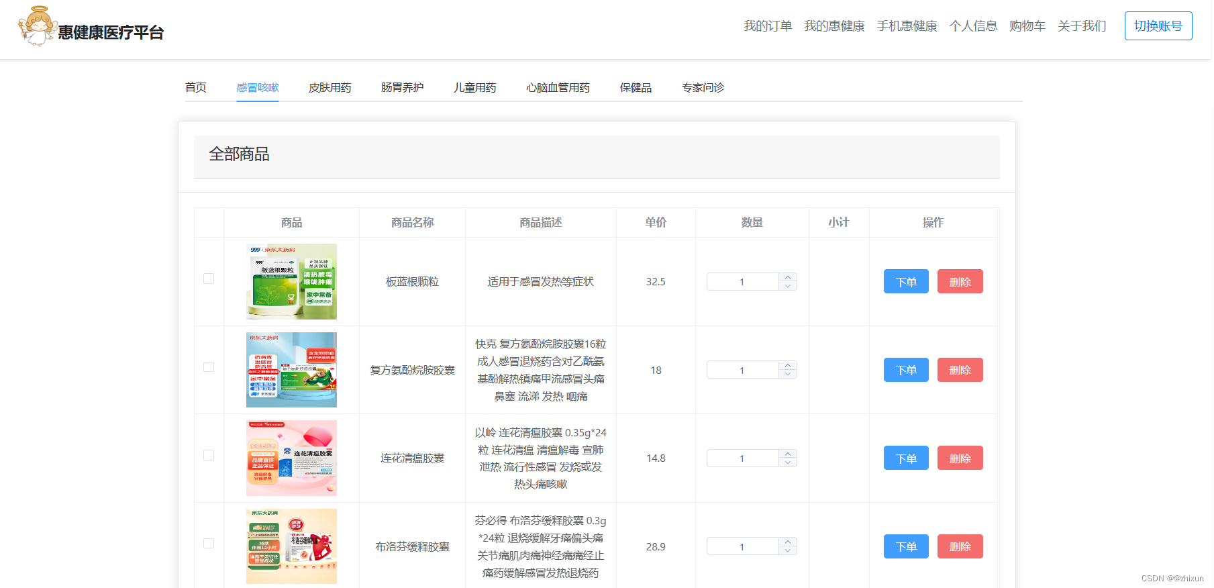1214x588 pixels.
Task: Click the 操作 column header
Action: [x=933, y=222]
